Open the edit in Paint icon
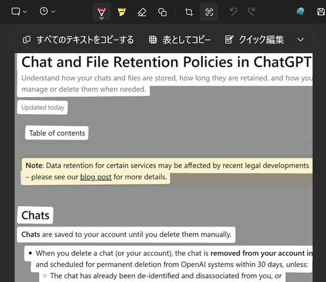326x282 pixels. (300, 11)
